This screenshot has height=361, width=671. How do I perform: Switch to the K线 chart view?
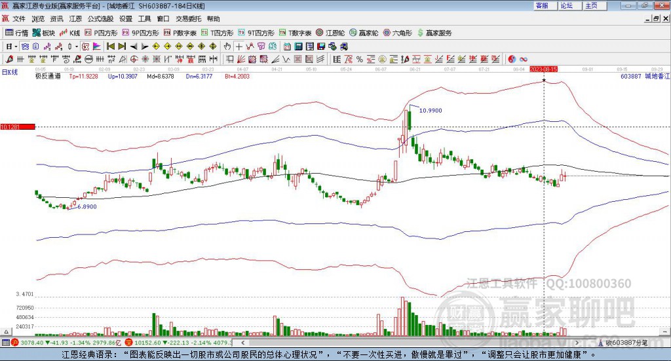click(69, 33)
